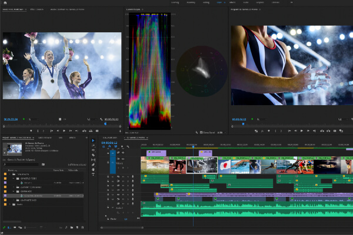This screenshot has height=235, width=353.
Task: Click Clear trash icon in Project panel
Action: tap(82, 227)
